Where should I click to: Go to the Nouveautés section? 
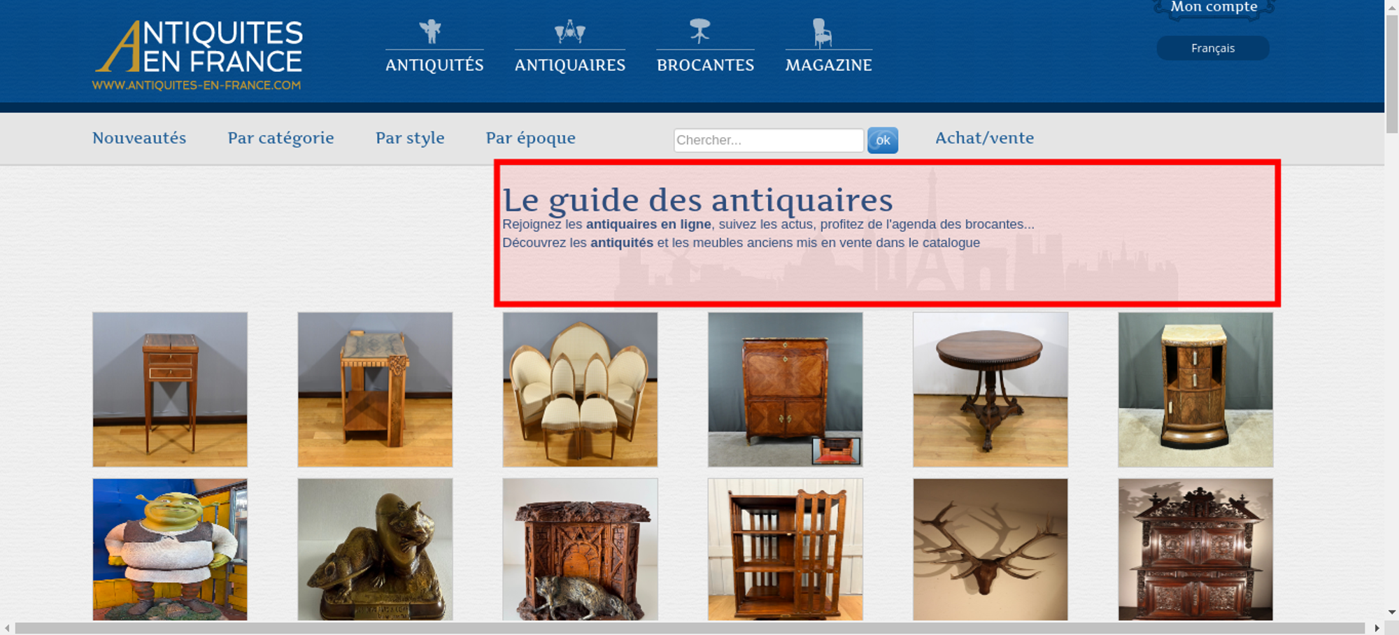139,138
